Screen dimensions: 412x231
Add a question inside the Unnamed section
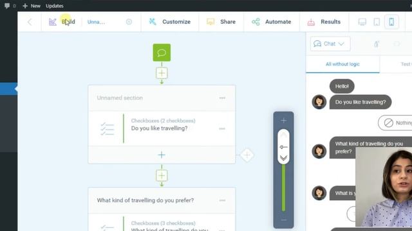162,155
